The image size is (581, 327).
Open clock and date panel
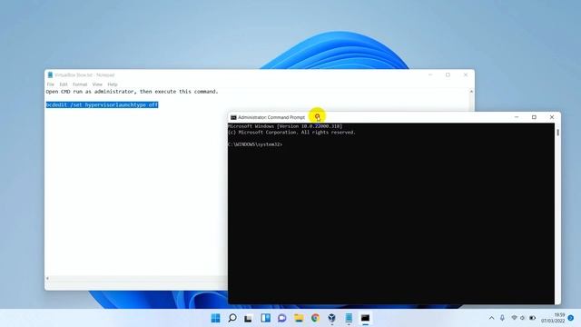[x=553, y=318]
